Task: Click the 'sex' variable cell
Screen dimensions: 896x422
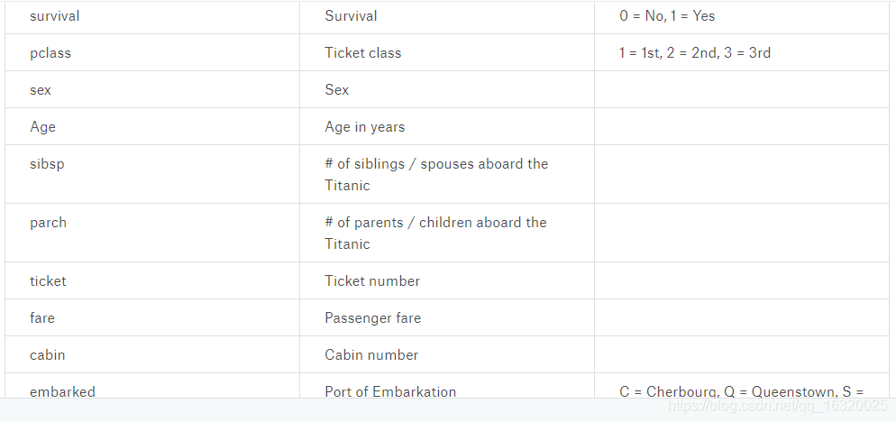Action: point(152,90)
